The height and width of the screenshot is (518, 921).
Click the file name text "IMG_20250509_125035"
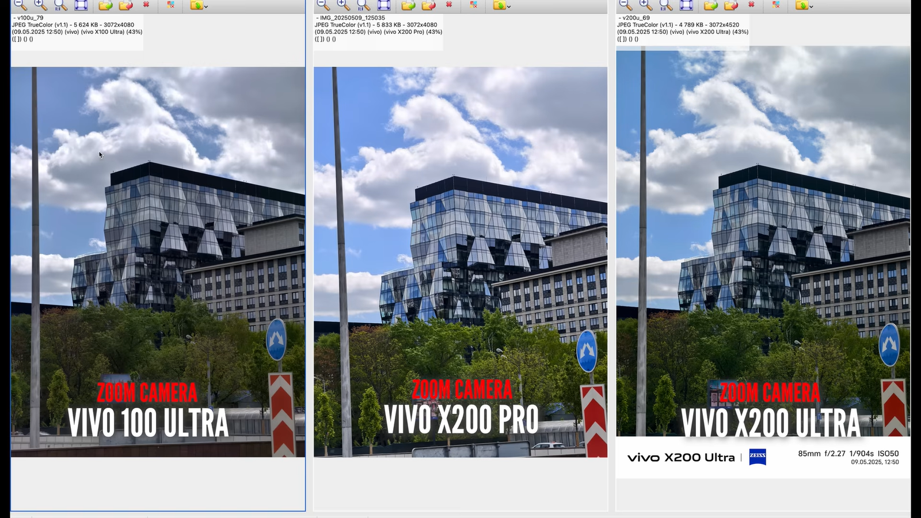click(x=352, y=18)
